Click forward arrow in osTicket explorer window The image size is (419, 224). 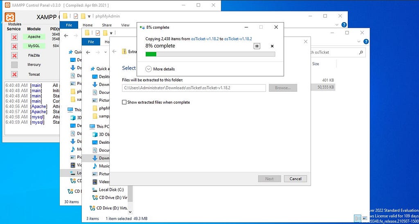coord(97,52)
